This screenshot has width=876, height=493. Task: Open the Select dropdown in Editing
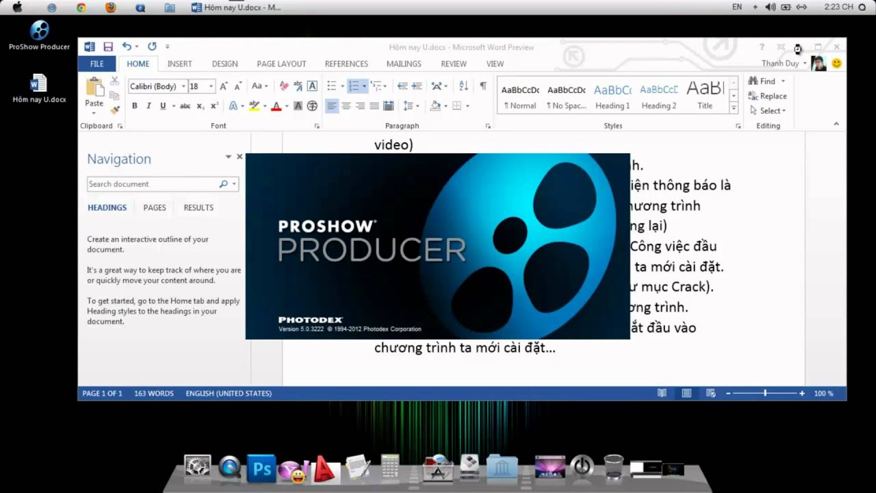(x=768, y=111)
